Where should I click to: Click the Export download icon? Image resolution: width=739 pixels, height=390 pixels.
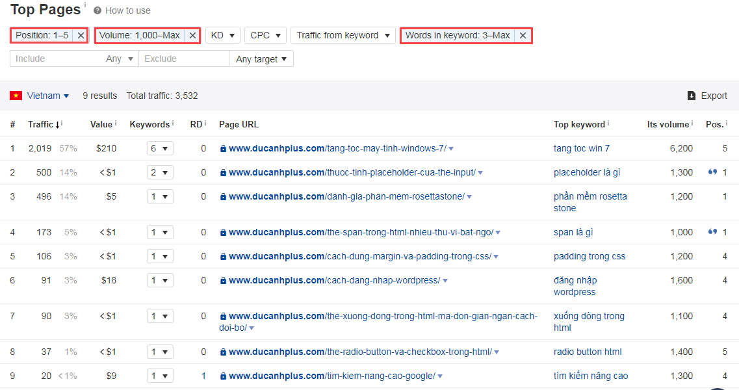[692, 96]
